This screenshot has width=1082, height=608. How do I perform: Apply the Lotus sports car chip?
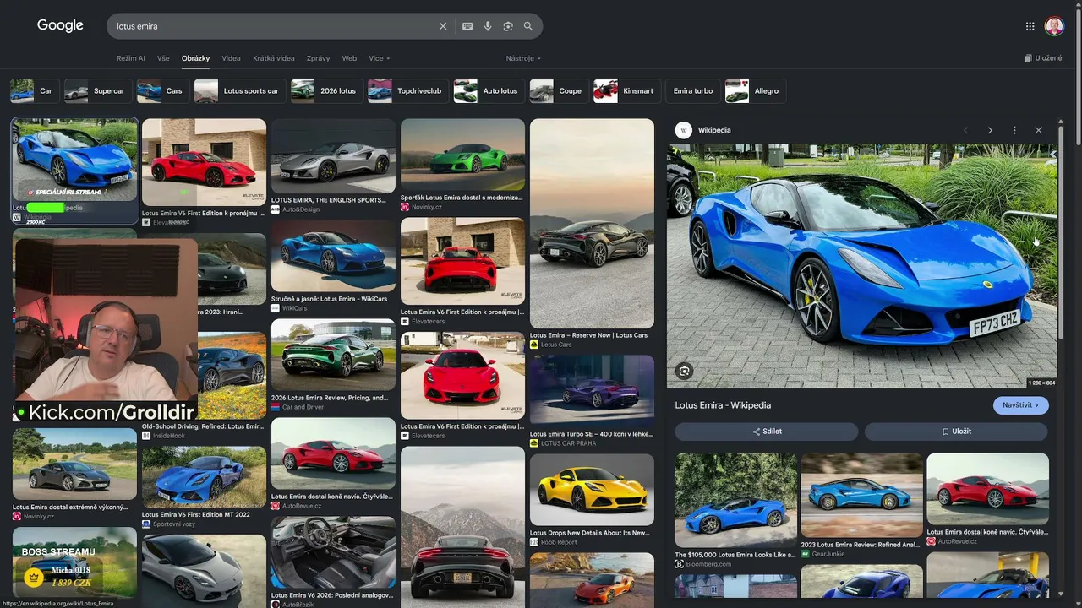tap(240, 91)
